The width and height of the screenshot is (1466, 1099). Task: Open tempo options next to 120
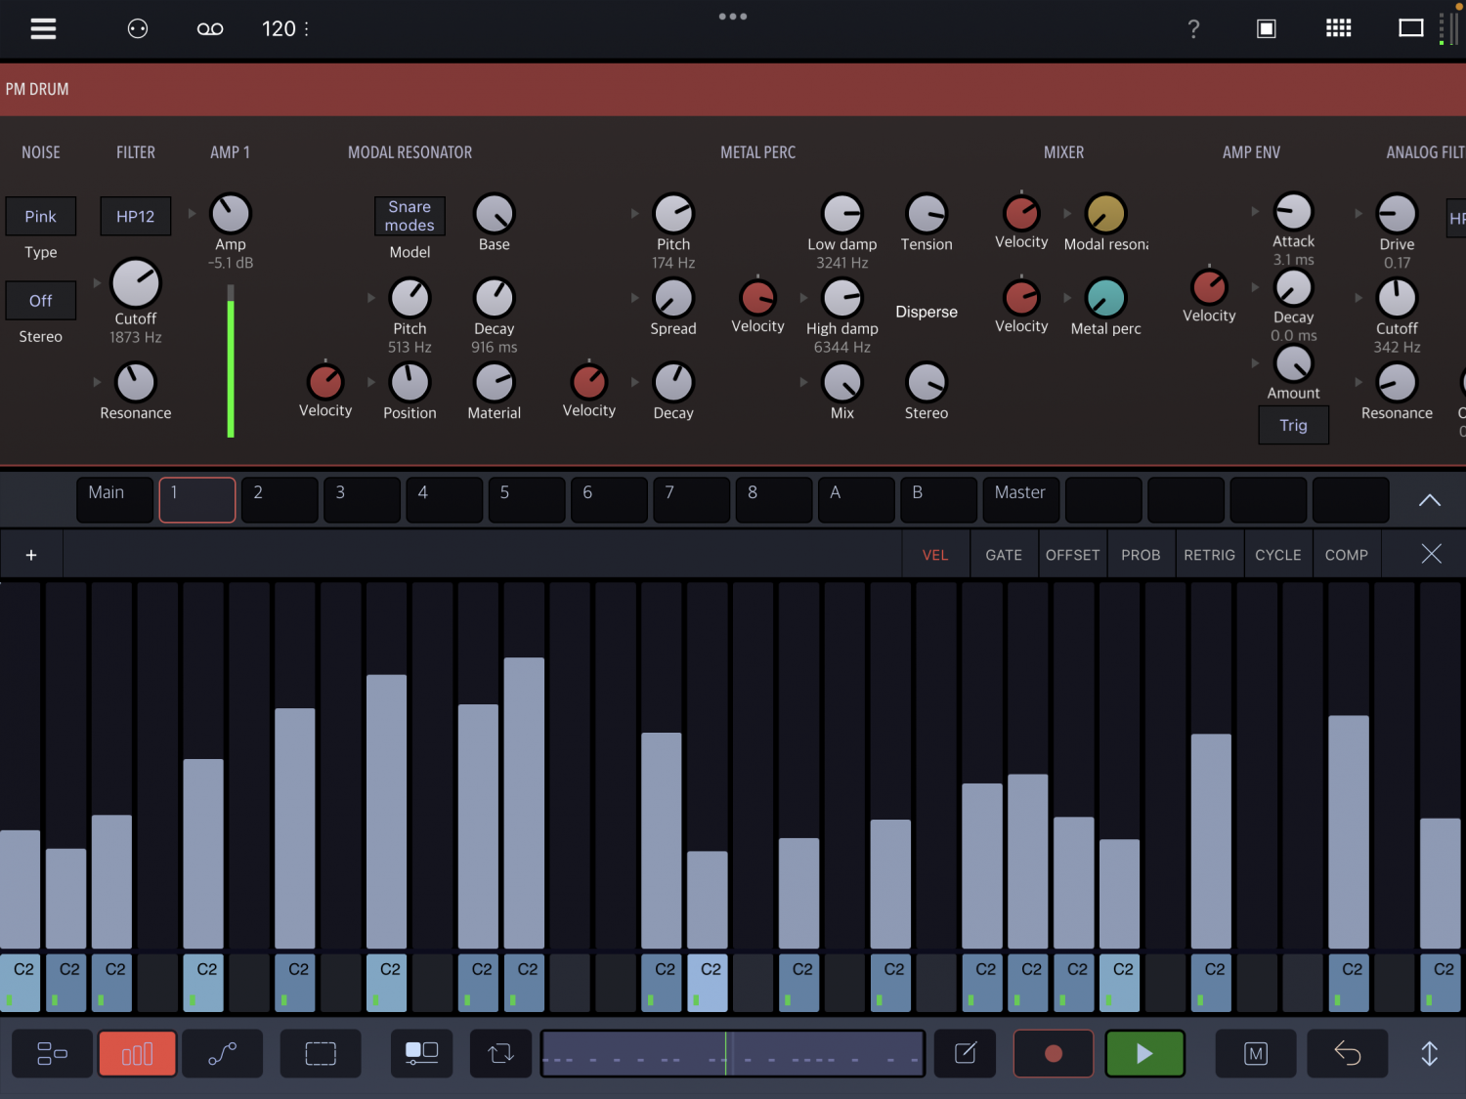point(307,29)
